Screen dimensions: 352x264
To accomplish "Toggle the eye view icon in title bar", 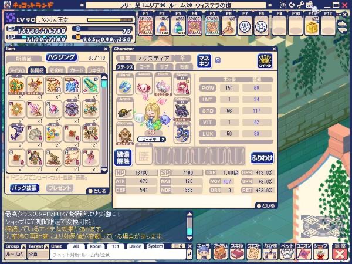I will coord(283,5).
